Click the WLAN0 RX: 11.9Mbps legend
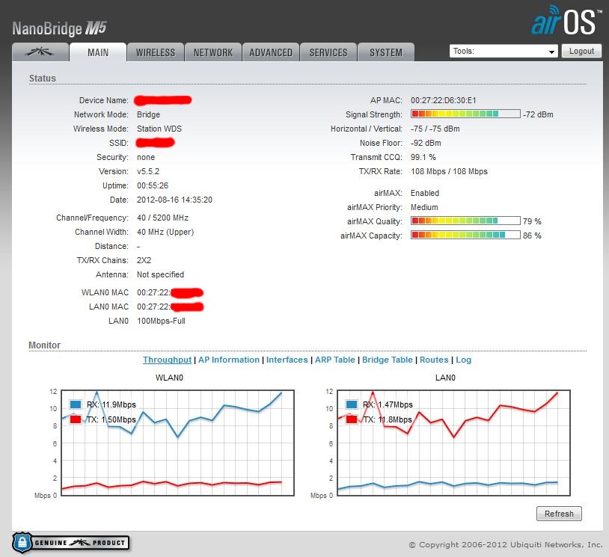This screenshot has height=557, width=609. coord(111,404)
